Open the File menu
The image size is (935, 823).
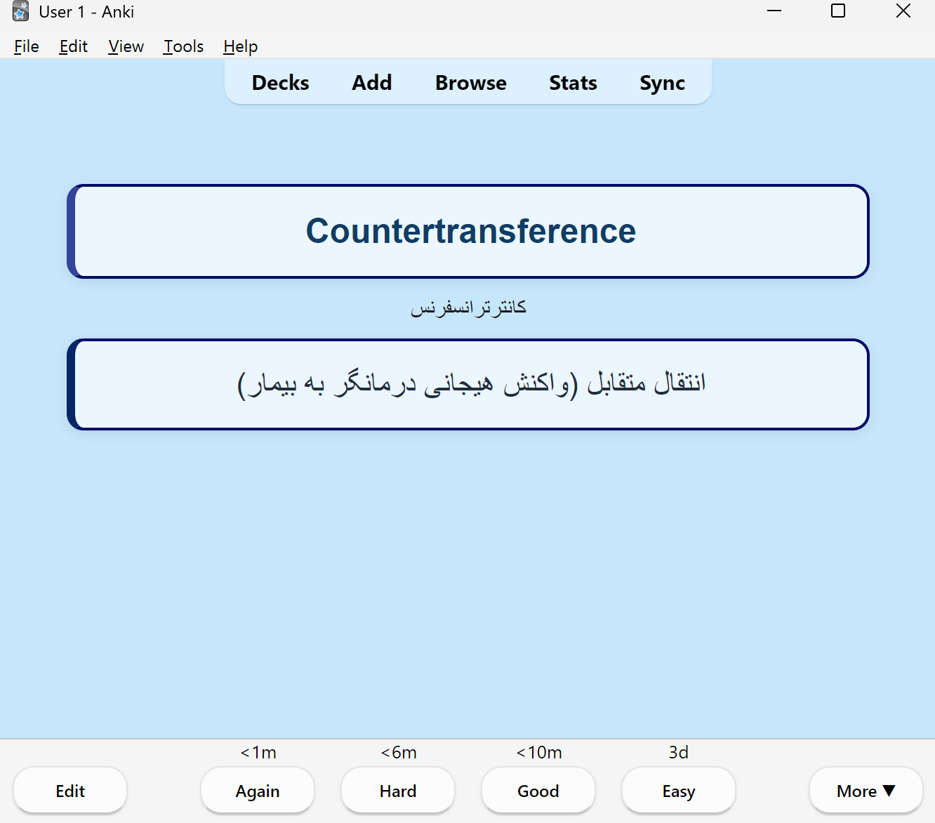tap(27, 46)
